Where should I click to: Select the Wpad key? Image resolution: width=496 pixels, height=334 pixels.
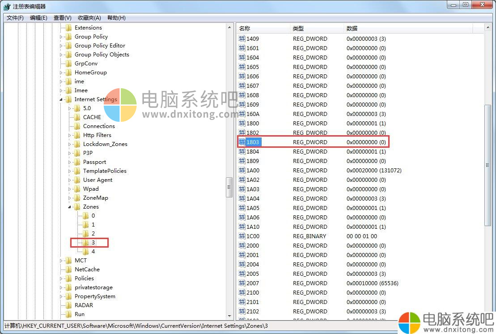(91, 189)
